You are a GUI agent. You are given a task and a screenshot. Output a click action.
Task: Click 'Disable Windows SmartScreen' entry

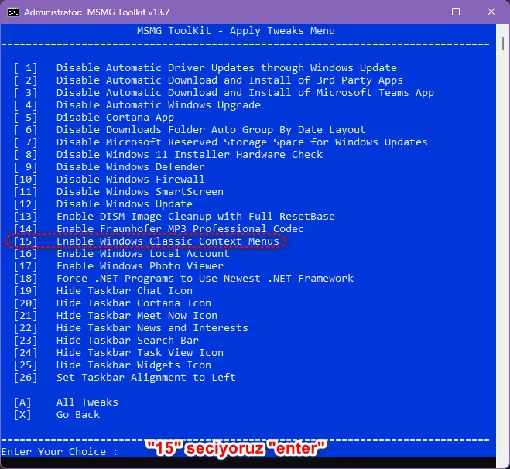[140, 192]
